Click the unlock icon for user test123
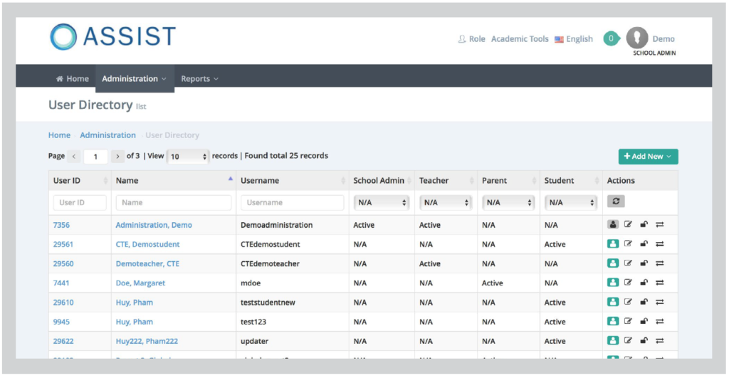The width and height of the screenshot is (729, 378). pyautogui.click(x=644, y=321)
